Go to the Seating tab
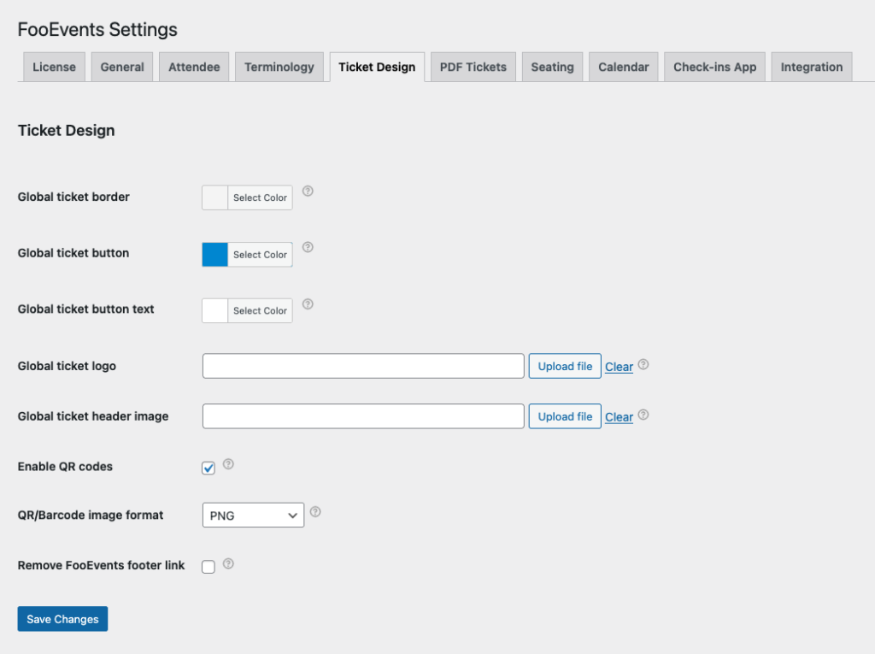The width and height of the screenshot is (875, 654). 552,67
